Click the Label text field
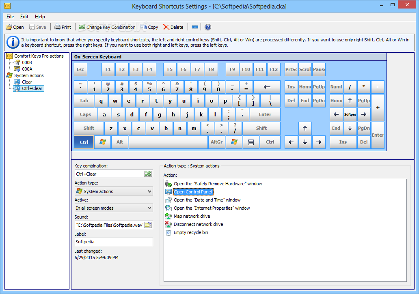 (x=114, y=242)
